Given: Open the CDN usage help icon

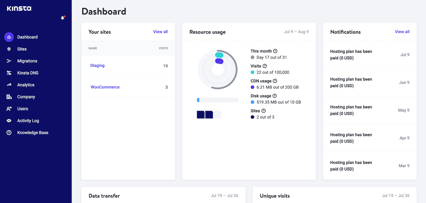Looking at the screenshot, I should [x=275, y=81].
